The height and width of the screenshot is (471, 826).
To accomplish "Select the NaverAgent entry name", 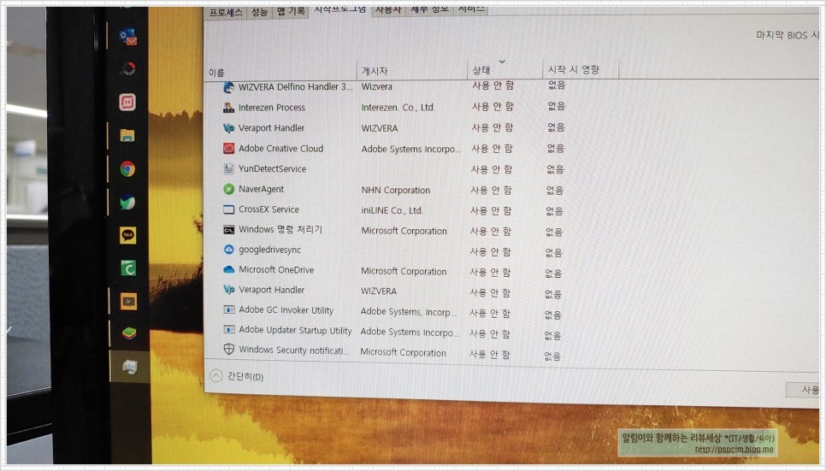I will 262,189.
